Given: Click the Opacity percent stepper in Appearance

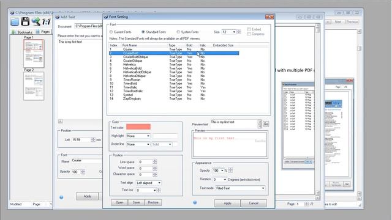Looking at the screenshot, I should [230, 170].
